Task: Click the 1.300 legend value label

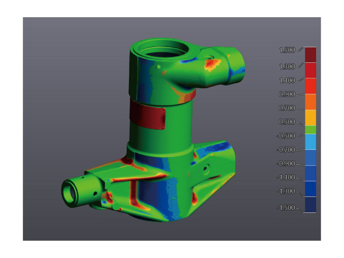Action: tap(287, 67)
